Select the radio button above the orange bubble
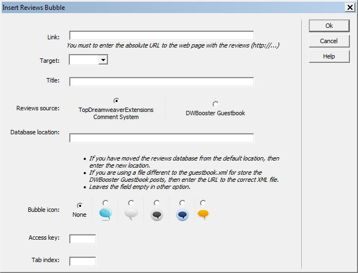Viewport: 358px width, 273px height. (203, 203)
